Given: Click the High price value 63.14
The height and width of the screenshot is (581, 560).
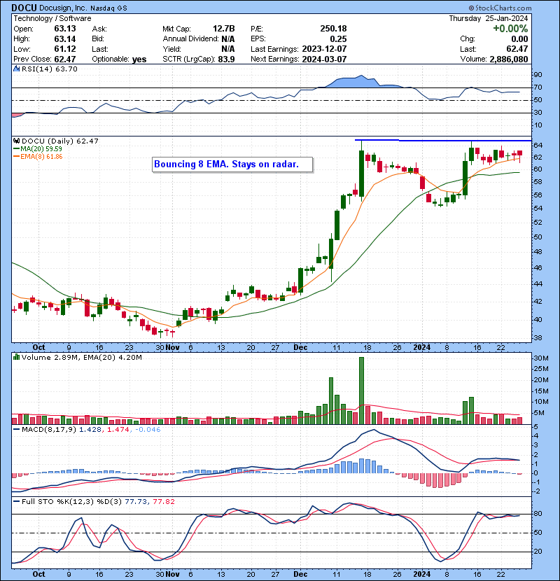Looking at the screenshot, I should coord(65,39).
